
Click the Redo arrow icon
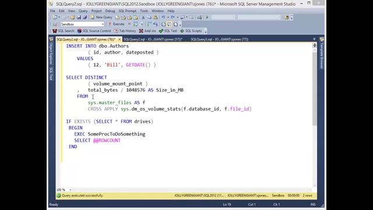(173, 17)
